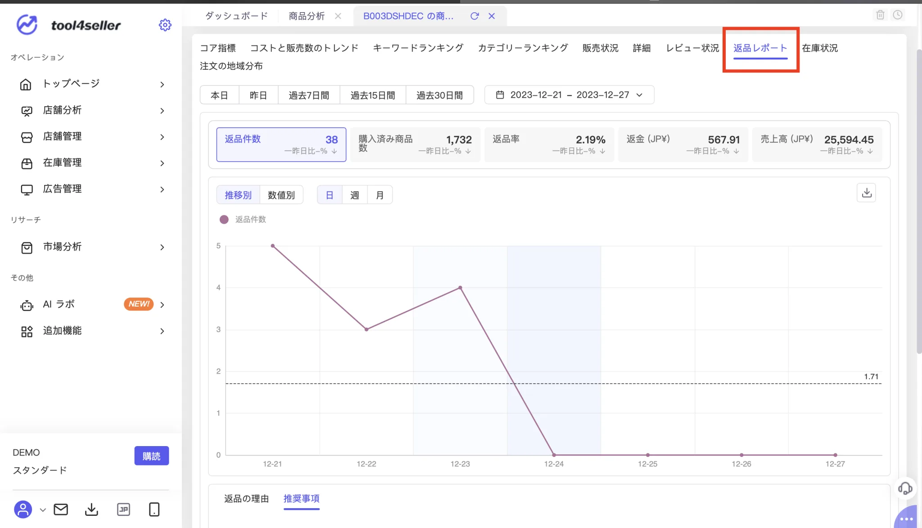This screenshot has width=922, height=528.
Task: Download the return count chart
Action: tap(866, 193)
